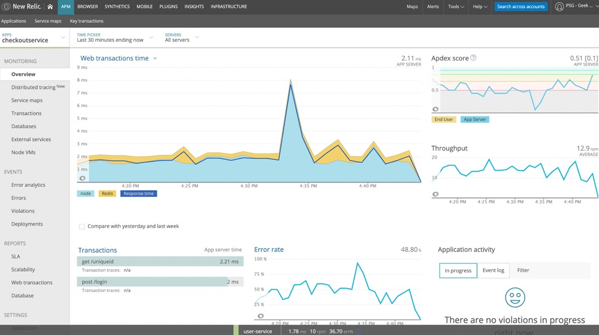Click the Error rate chart clock icon
Image resolution: width=599 pixels, height=335 pixels.
click(261, 316)
